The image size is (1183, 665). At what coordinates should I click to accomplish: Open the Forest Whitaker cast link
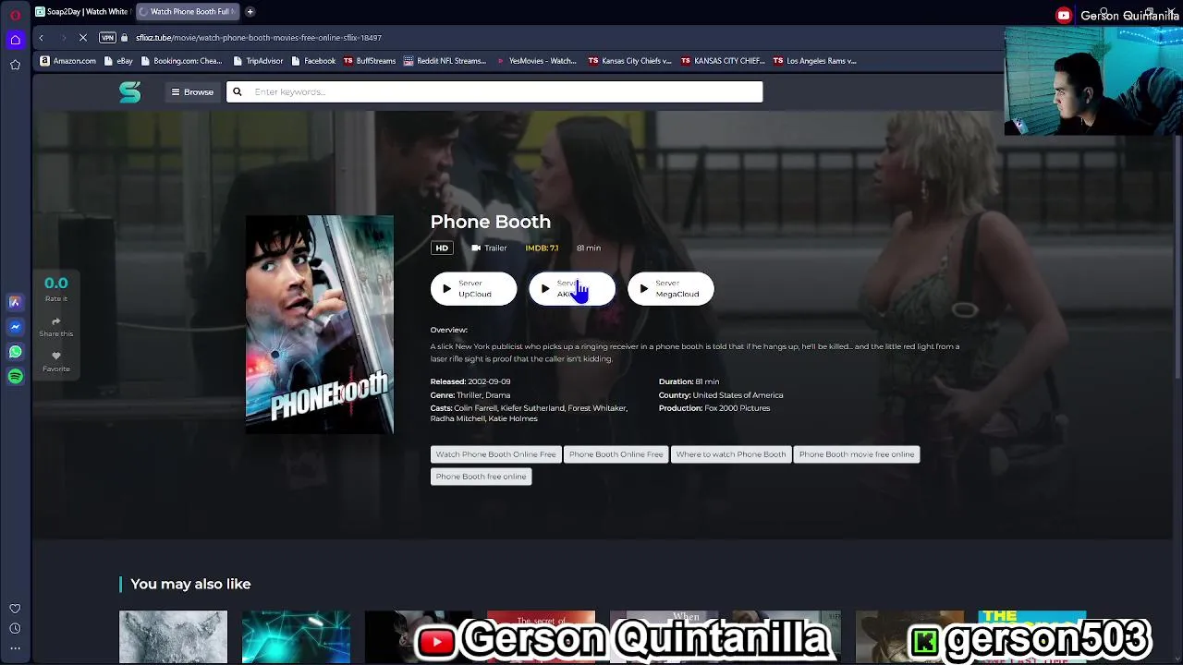pyautogui.click(x=597, y=408)
